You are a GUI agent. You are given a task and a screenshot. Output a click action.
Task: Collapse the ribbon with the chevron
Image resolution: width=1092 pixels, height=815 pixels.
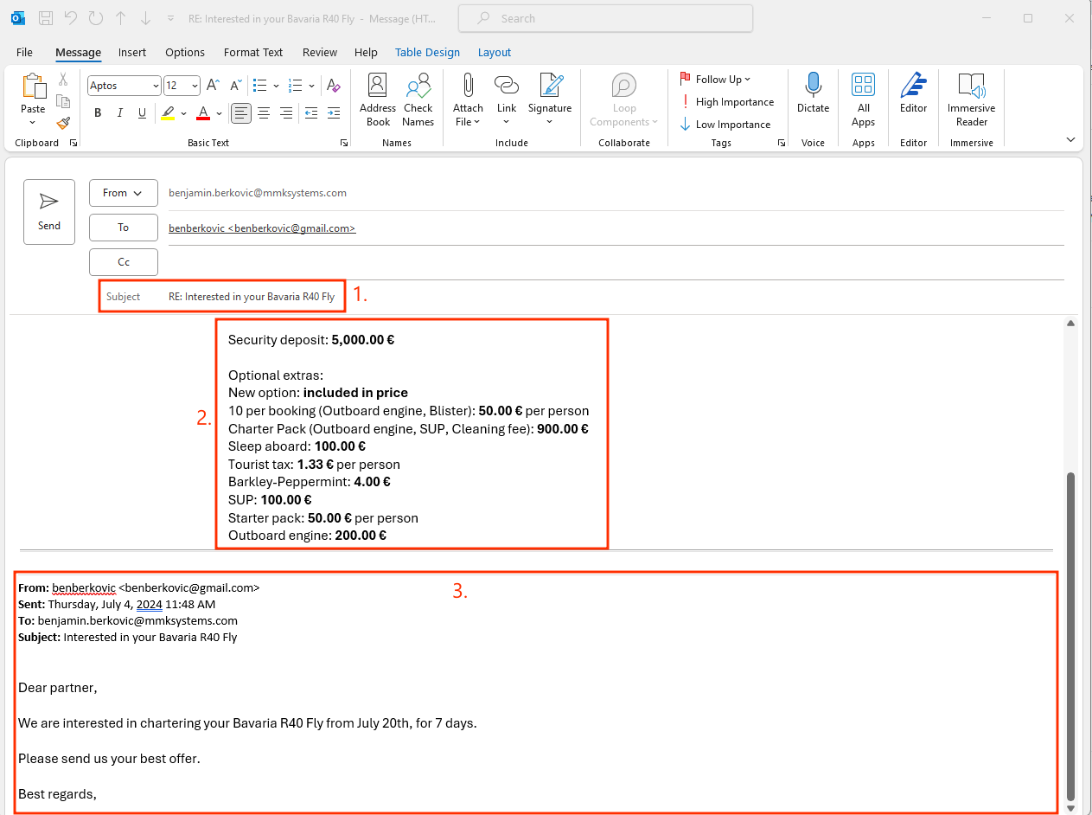pyautogui.click(x=1070, y=139)
